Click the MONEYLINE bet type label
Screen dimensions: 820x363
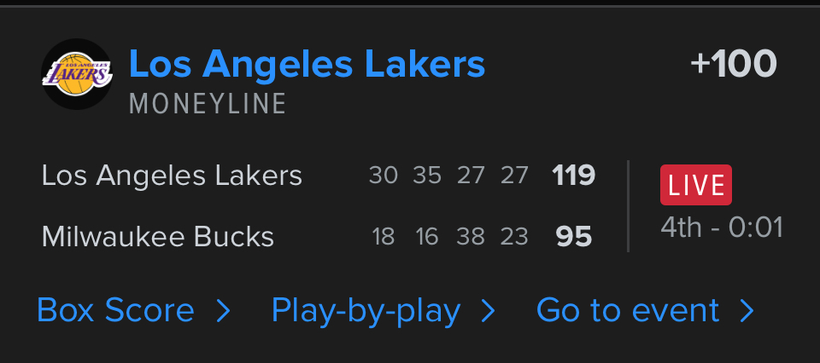pyautogui.click(x=208, y=104)
